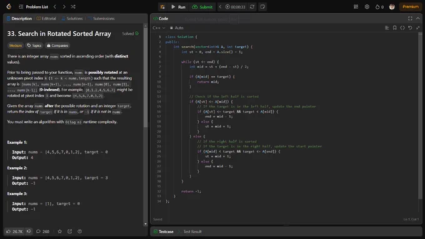Collapse the timer with the left chevron
The height and width of the screenshot is (239, 425).
point(220,7)
